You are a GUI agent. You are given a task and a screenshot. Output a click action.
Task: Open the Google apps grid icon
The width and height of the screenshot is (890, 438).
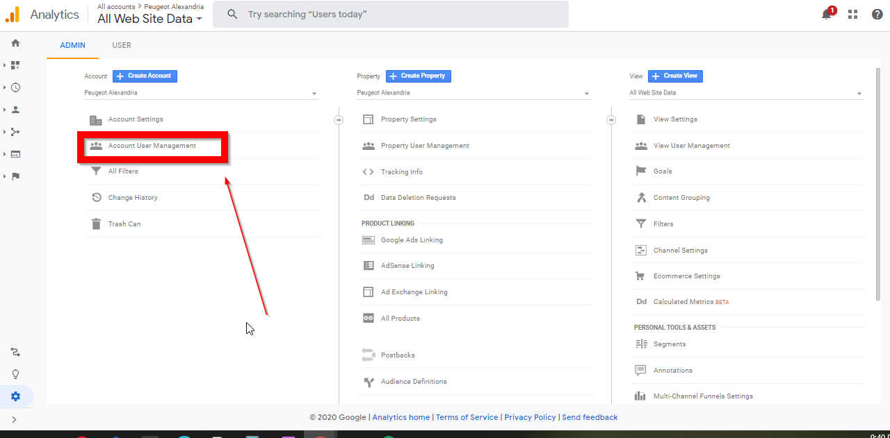point(852,13)
